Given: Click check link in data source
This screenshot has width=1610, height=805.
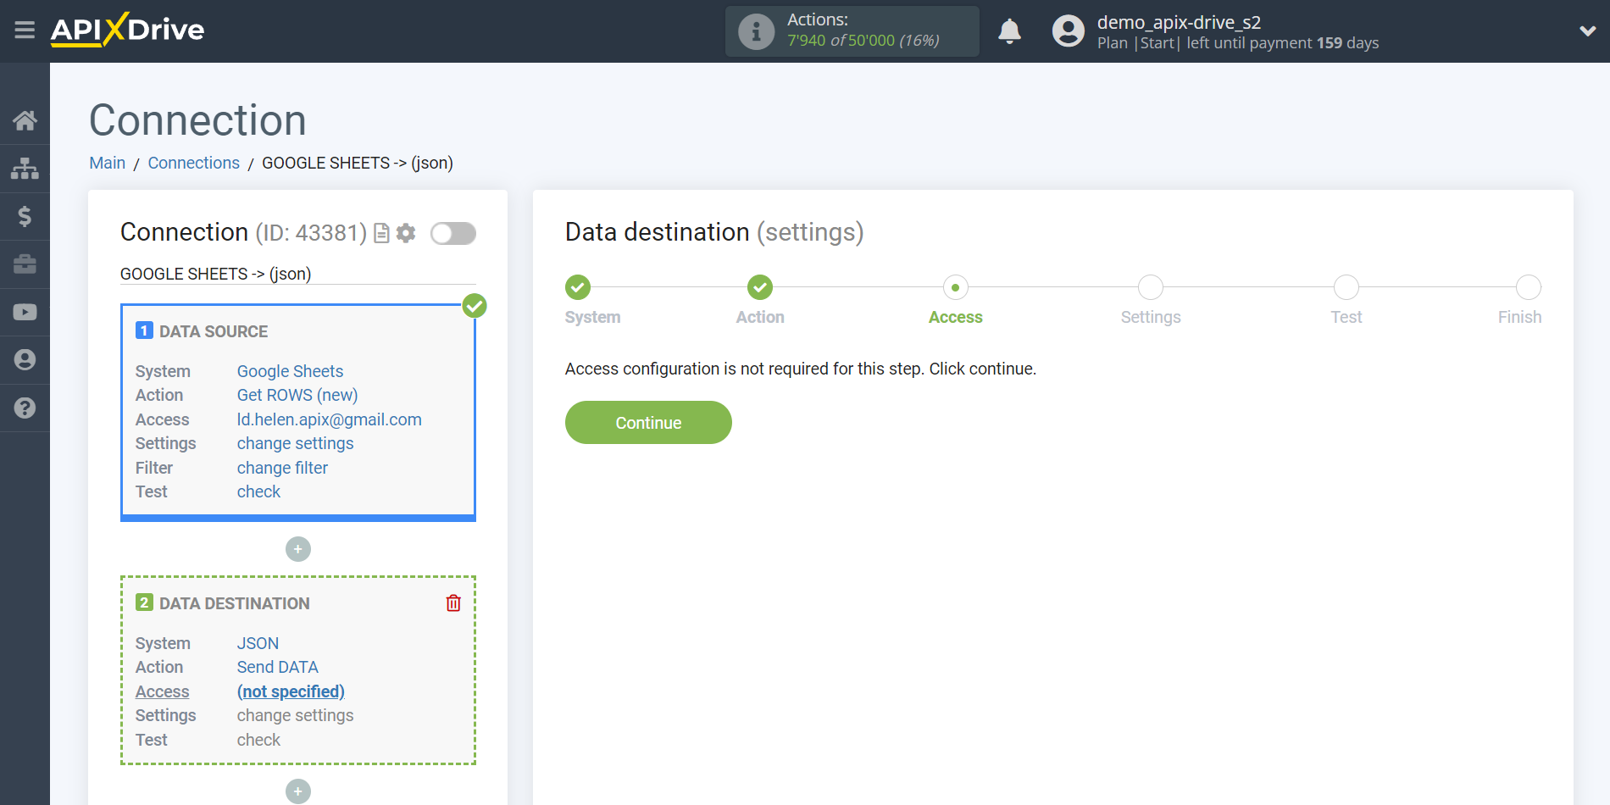Looking at the screenshot, I should (x=258, y=491).
